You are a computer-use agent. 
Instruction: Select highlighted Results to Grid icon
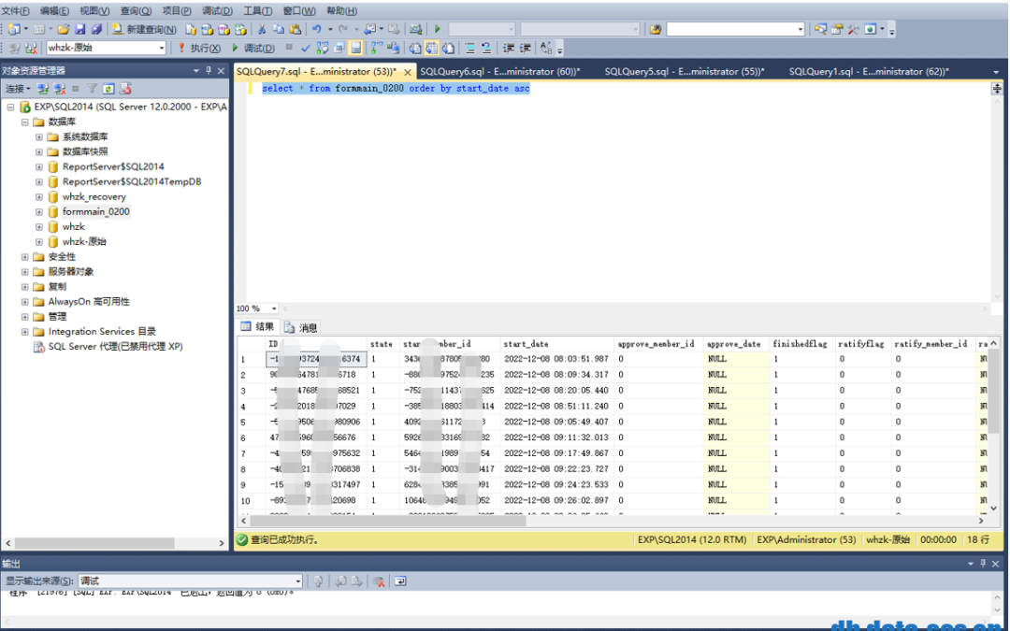pos(431,48)
